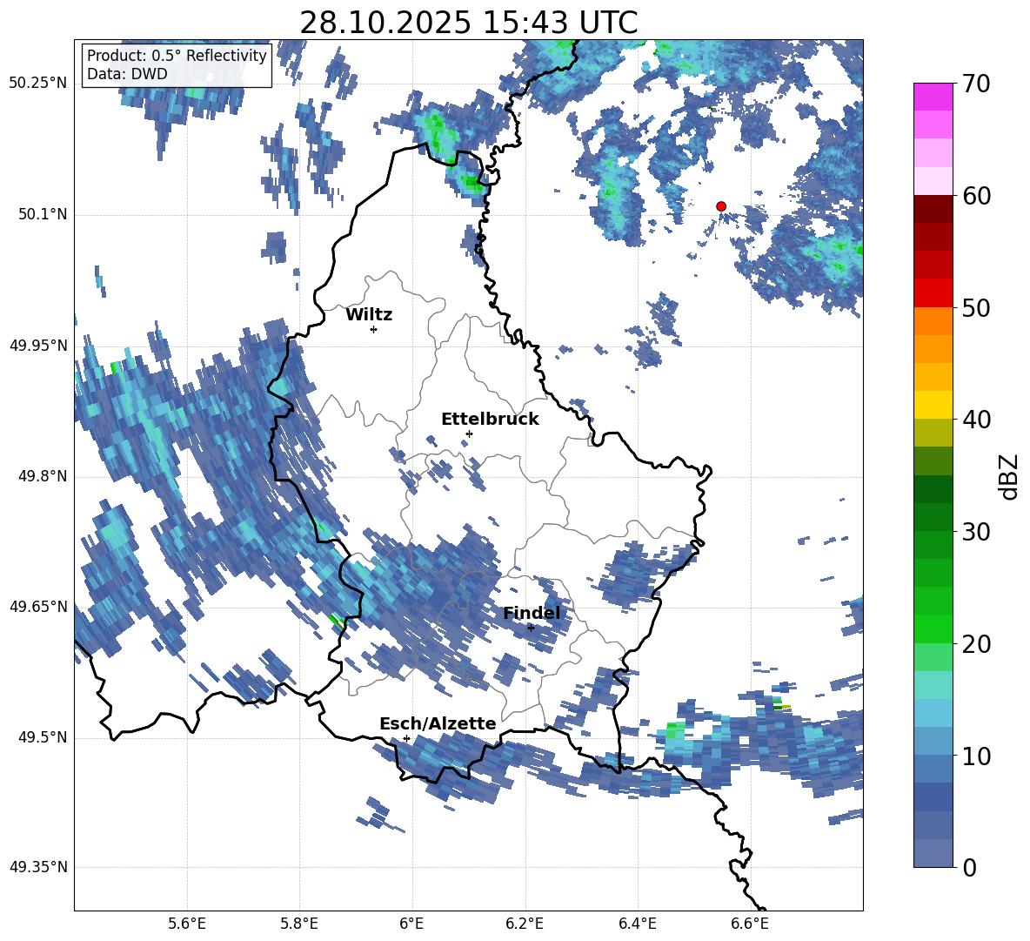Click the 6.4°E longitude label
The image size is (1030, 941).
637,924
